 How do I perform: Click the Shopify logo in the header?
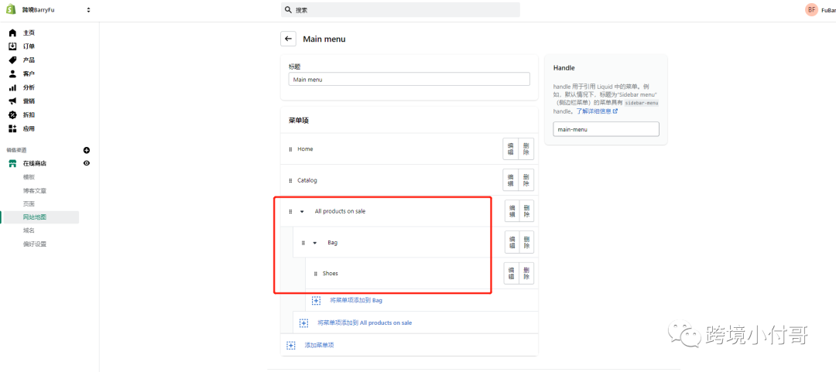(x=11, y=9)
